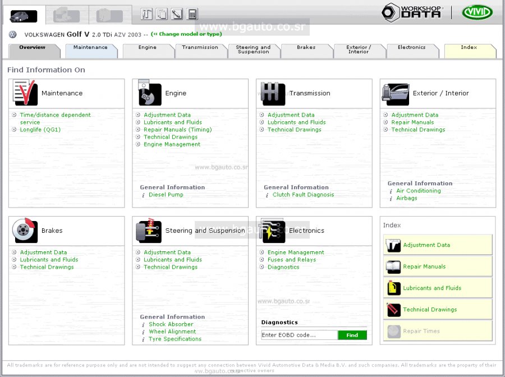Image resolution: width=505 pixels, height=377 pixels.
Task: Click the stacked pages toolbar icon
Action: (x=162, y=14)
